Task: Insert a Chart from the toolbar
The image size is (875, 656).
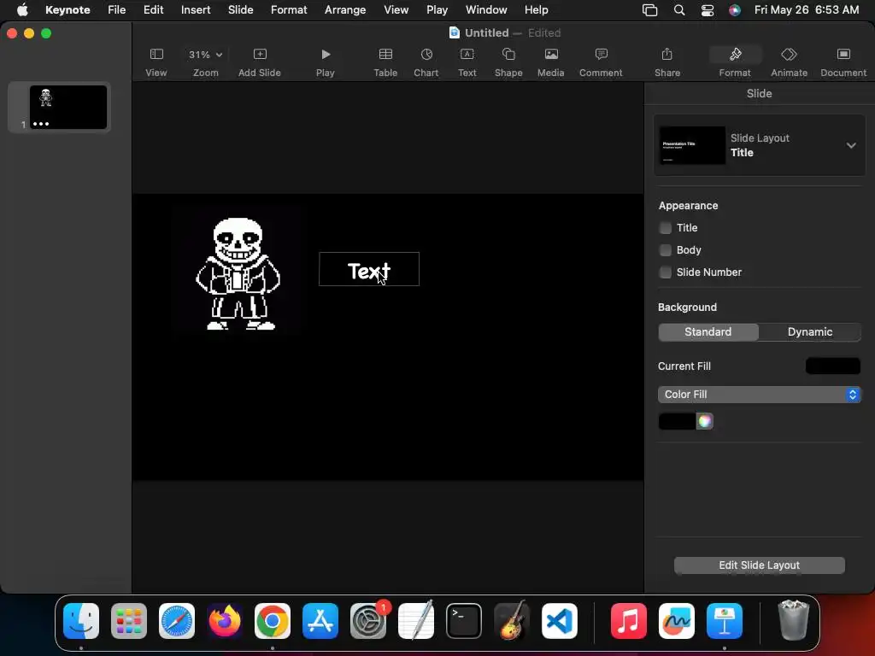Action: (426, 55)
